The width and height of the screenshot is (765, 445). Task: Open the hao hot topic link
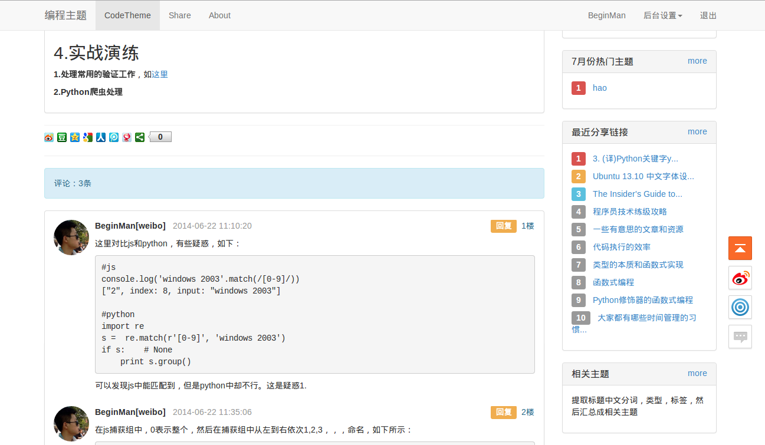click(x=600, y=88)
